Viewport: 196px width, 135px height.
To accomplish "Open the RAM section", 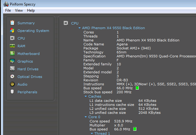I will 21,46.
